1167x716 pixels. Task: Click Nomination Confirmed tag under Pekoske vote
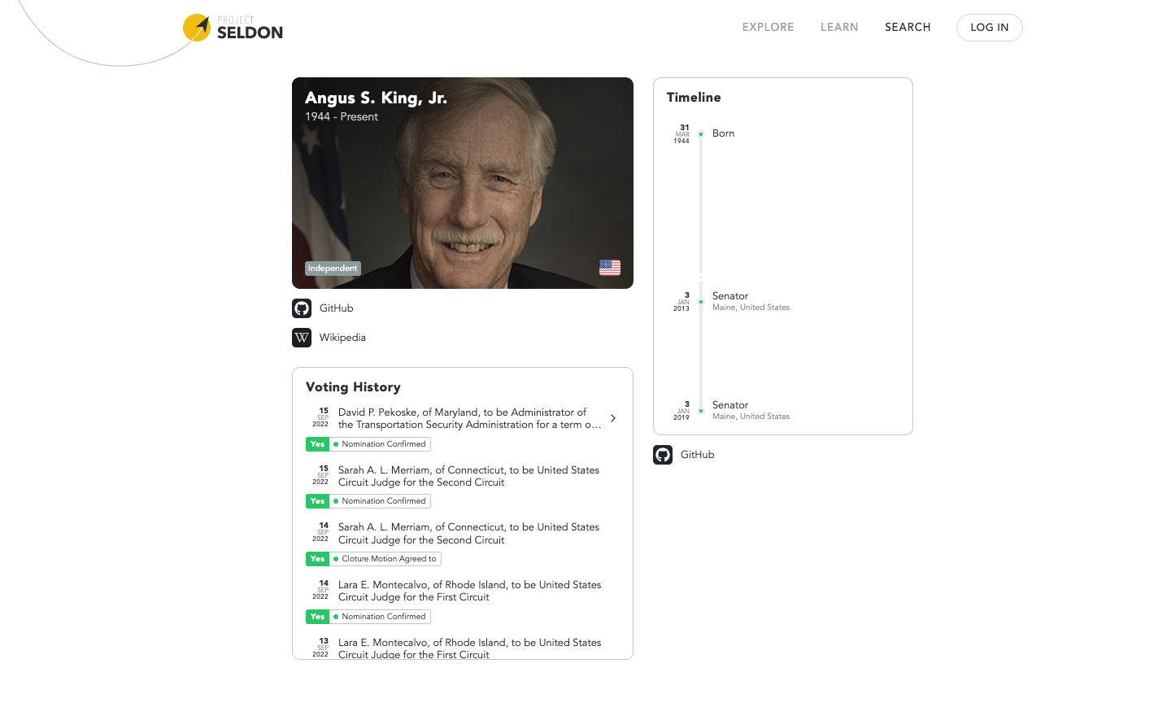pos(381,444)
